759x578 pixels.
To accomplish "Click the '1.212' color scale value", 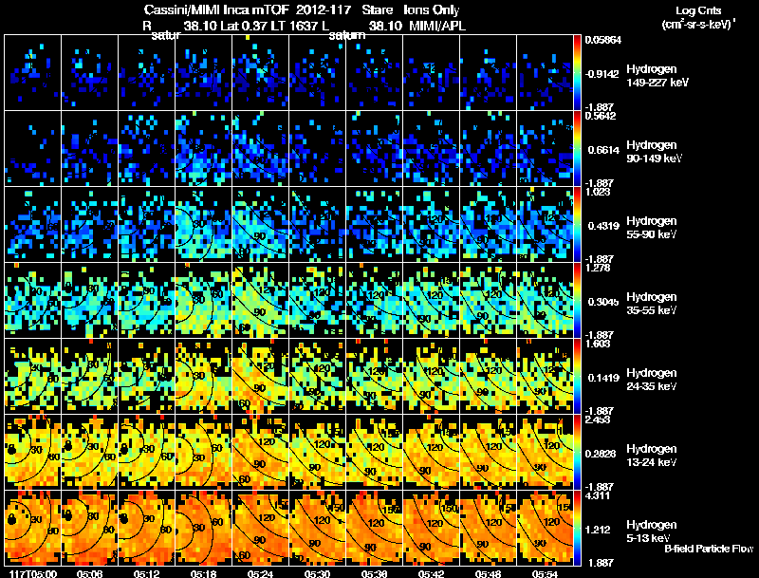I will (600, 531).
